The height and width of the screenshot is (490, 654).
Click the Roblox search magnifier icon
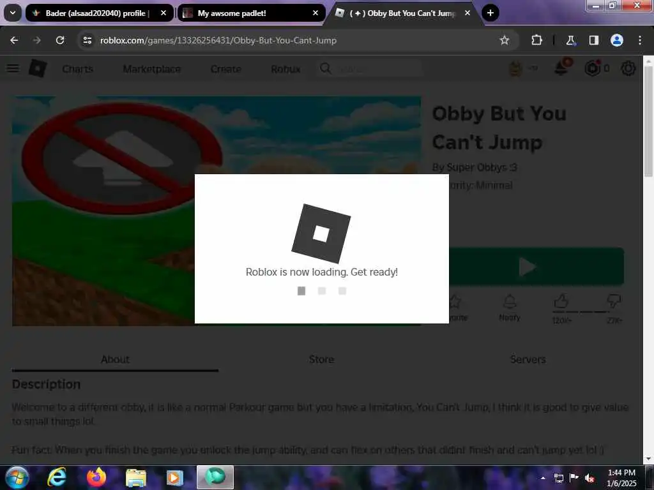coord(326,68)
